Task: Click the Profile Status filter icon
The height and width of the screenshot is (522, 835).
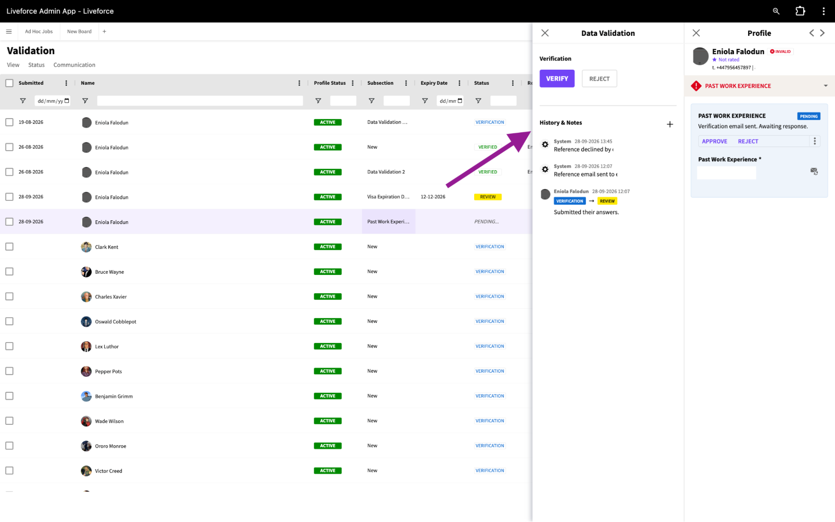Action: click(318, 101)
